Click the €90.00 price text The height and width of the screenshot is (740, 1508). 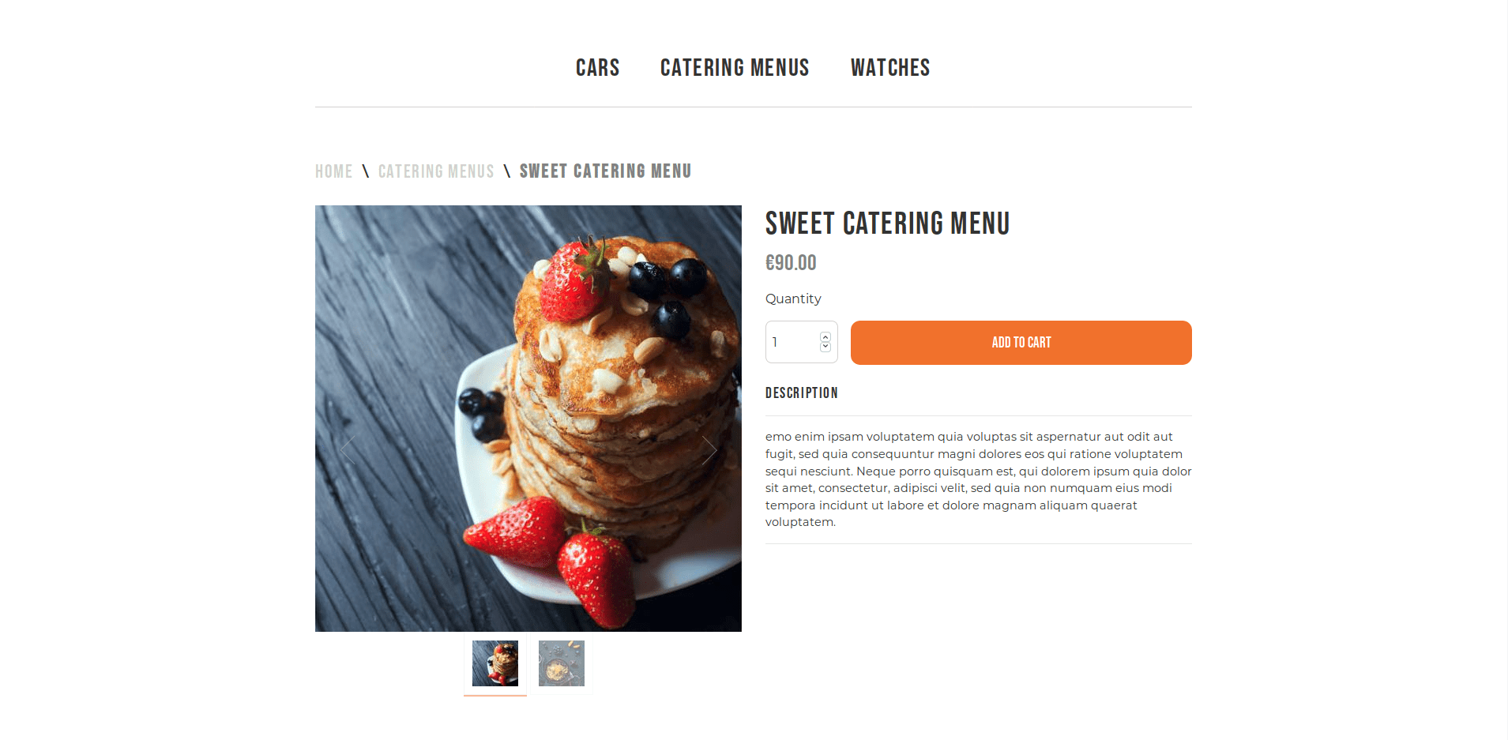click(791, 263)
